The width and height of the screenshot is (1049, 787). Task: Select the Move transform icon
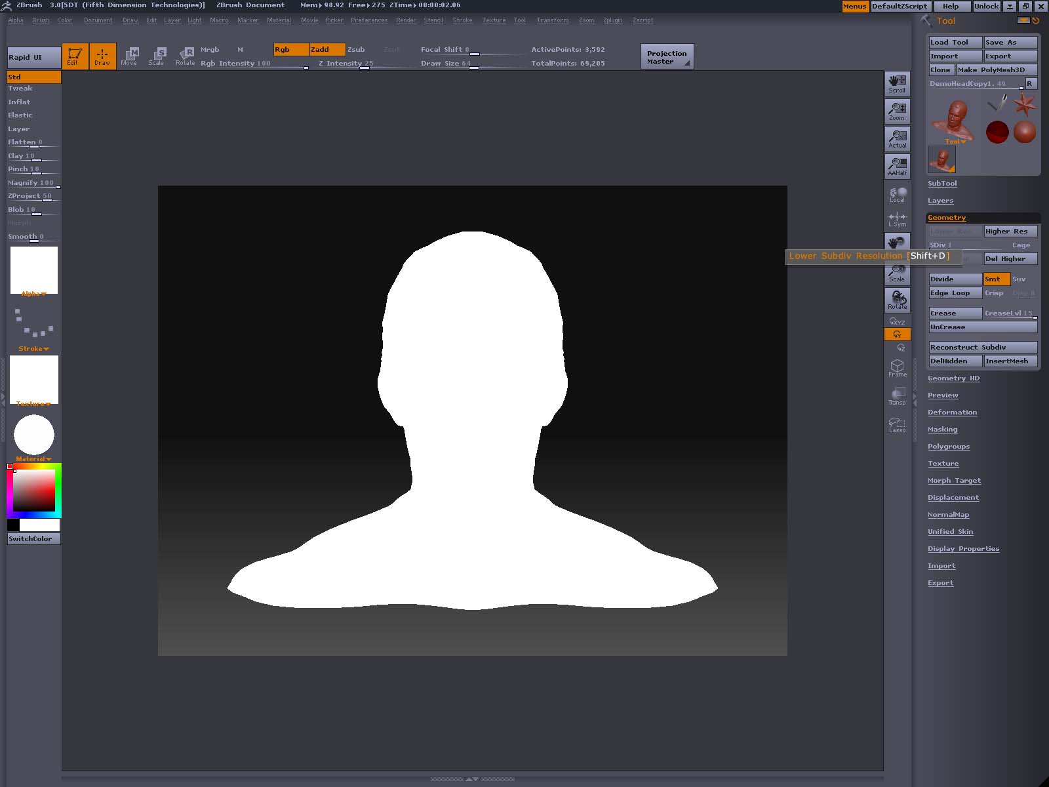click(129, 56)
